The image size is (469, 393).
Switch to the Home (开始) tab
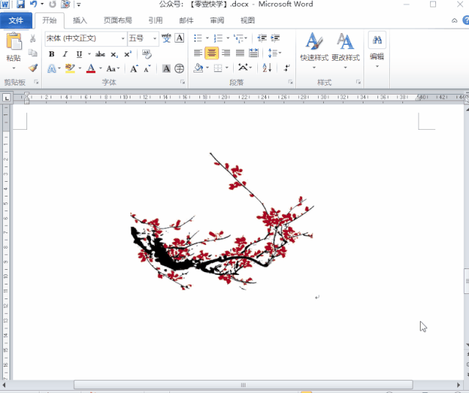tap(49, 21)
